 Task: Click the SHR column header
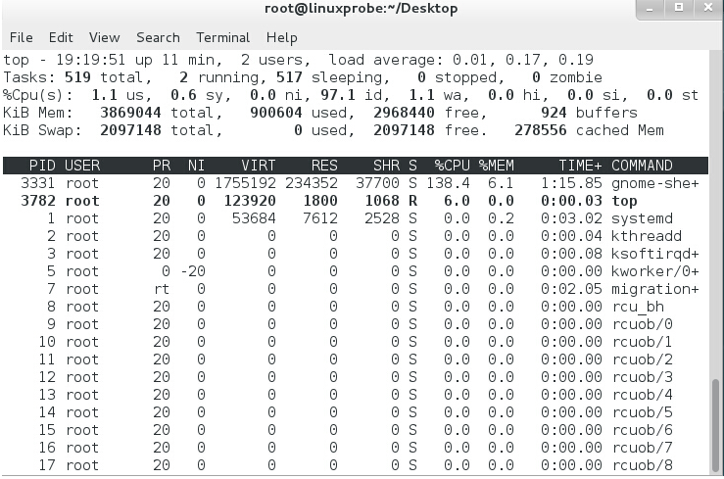click(x=386, y=166)
